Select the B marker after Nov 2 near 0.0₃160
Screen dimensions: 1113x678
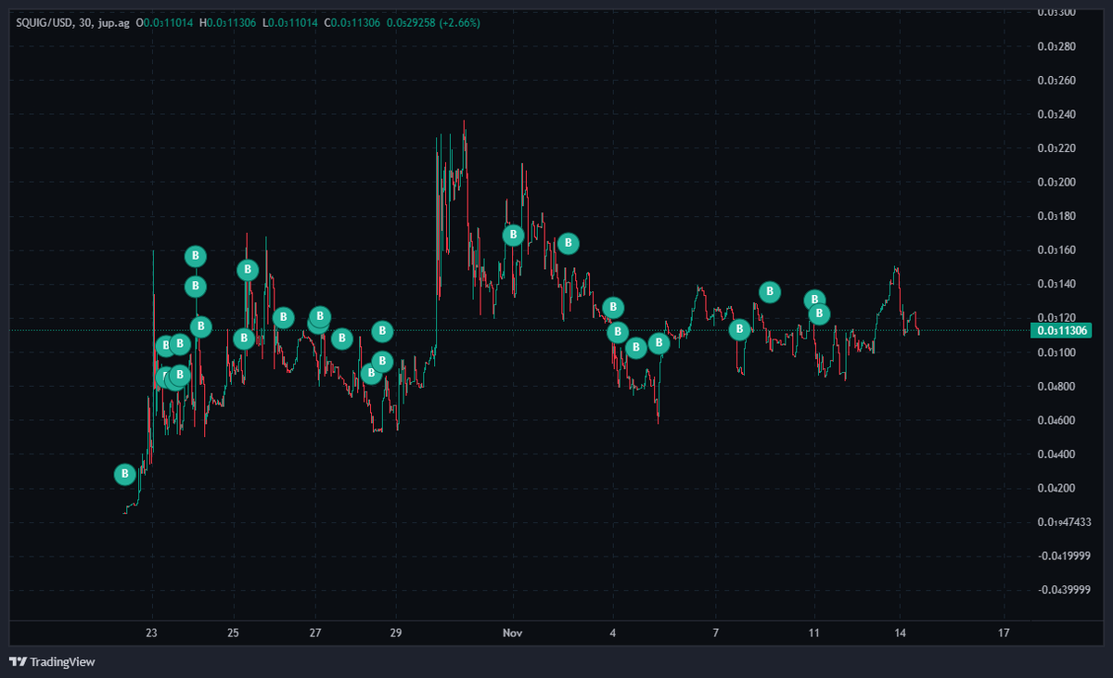569,243
